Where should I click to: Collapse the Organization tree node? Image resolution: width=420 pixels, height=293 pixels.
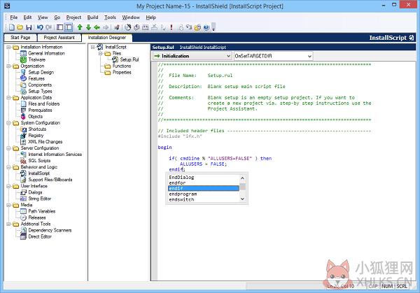[x=8, y=66]
